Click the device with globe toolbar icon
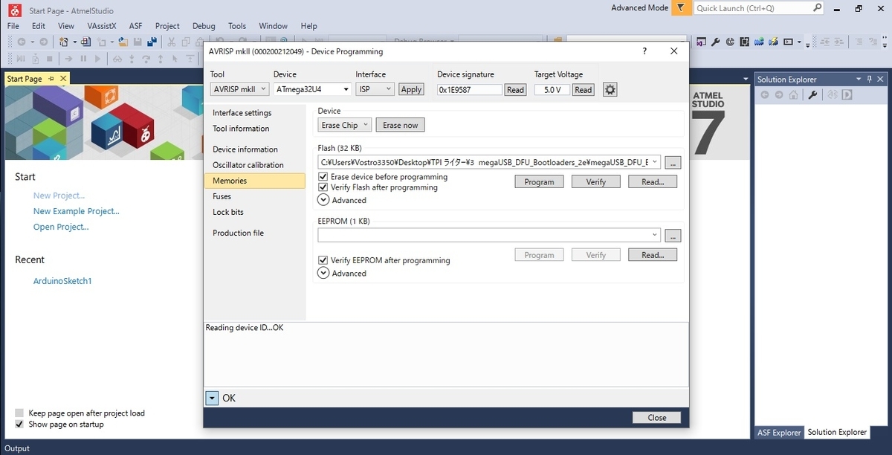 [x=759, y=42]
